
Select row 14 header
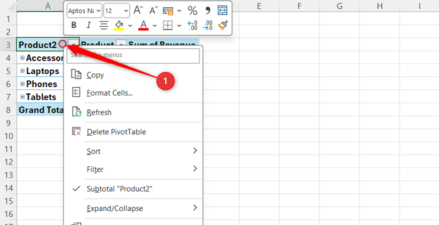[8, 188]
